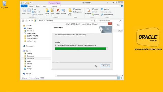Choose Cut in the Clipboard group
Image resolution: width=163 pixels, height=92 pixels.
tap(34, 9)
